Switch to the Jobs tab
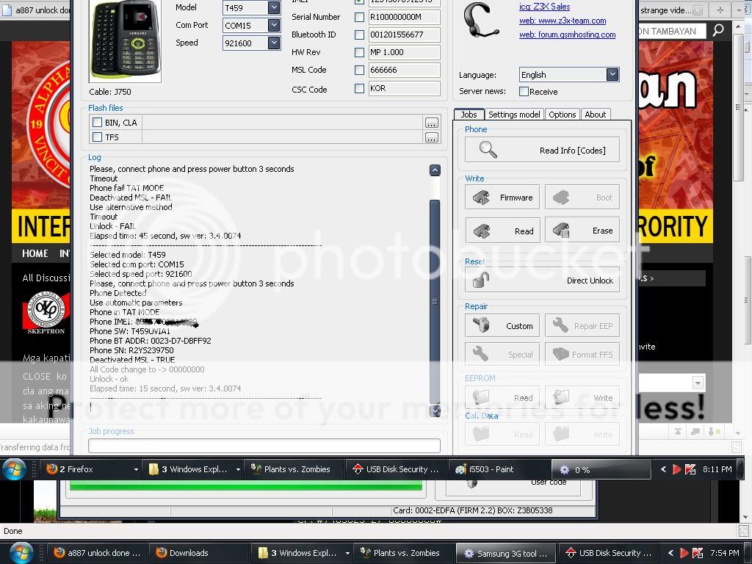 (x=469, y=114)
